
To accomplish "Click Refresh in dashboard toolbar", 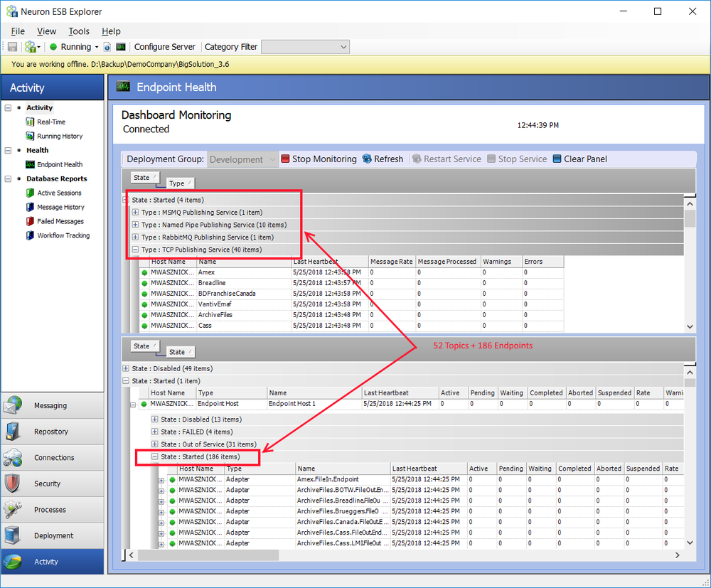I will pyautogui.click(x=383, y=159).
